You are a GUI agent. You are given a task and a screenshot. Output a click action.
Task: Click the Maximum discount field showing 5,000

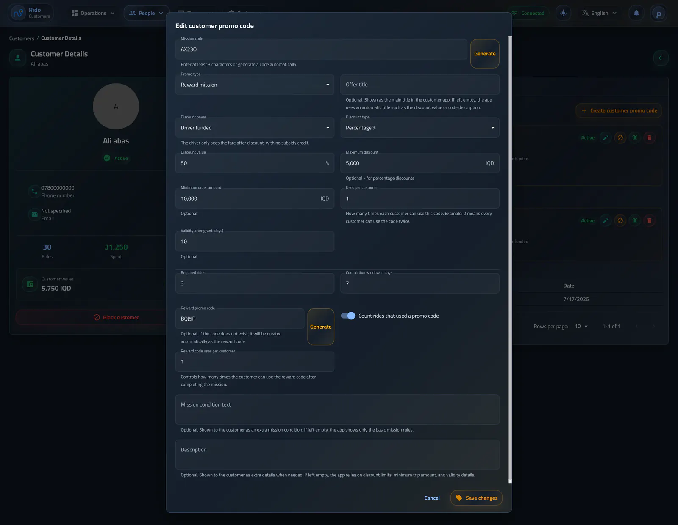pos(420,163)
